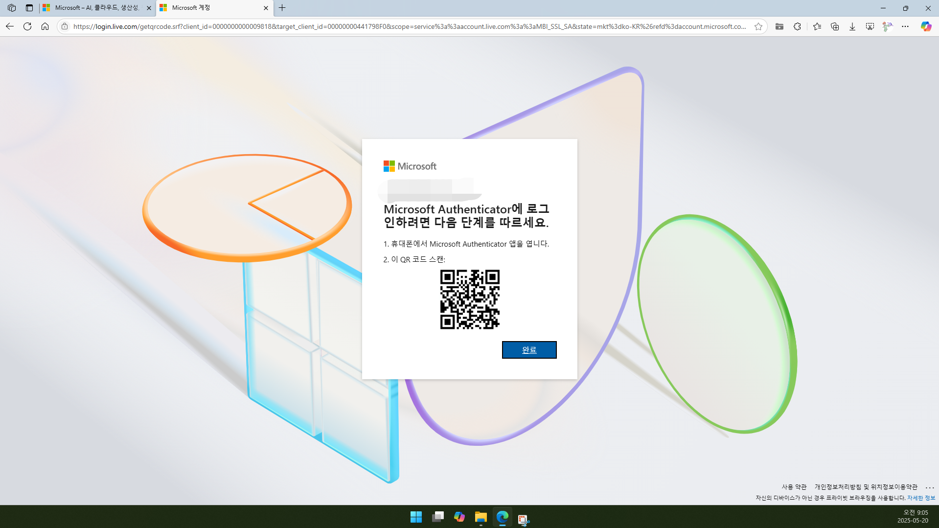The image size is (939, 528).
Task: Click the sign-in instructions heading text
Action: (x=466, y=216)
